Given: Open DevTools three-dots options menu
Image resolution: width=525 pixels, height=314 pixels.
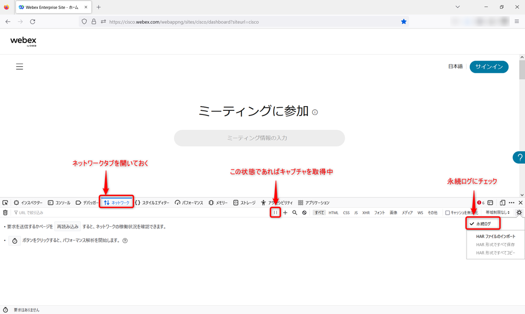Looking at the screenshot, I should click(x=512, y=203).
